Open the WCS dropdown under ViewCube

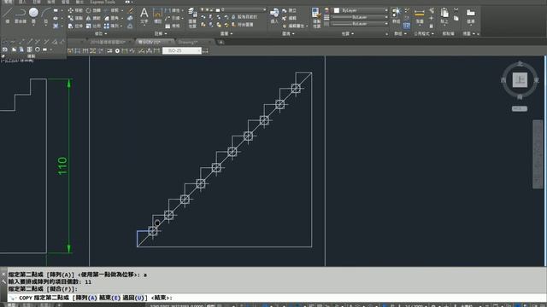(x=520, y=109)
